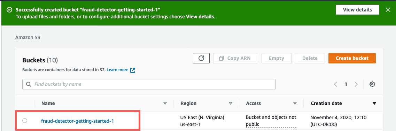Image resolution: width=396 pixels, height=131 pixels.
Task: Sort by Region column arrow
Action: [230, 103]
